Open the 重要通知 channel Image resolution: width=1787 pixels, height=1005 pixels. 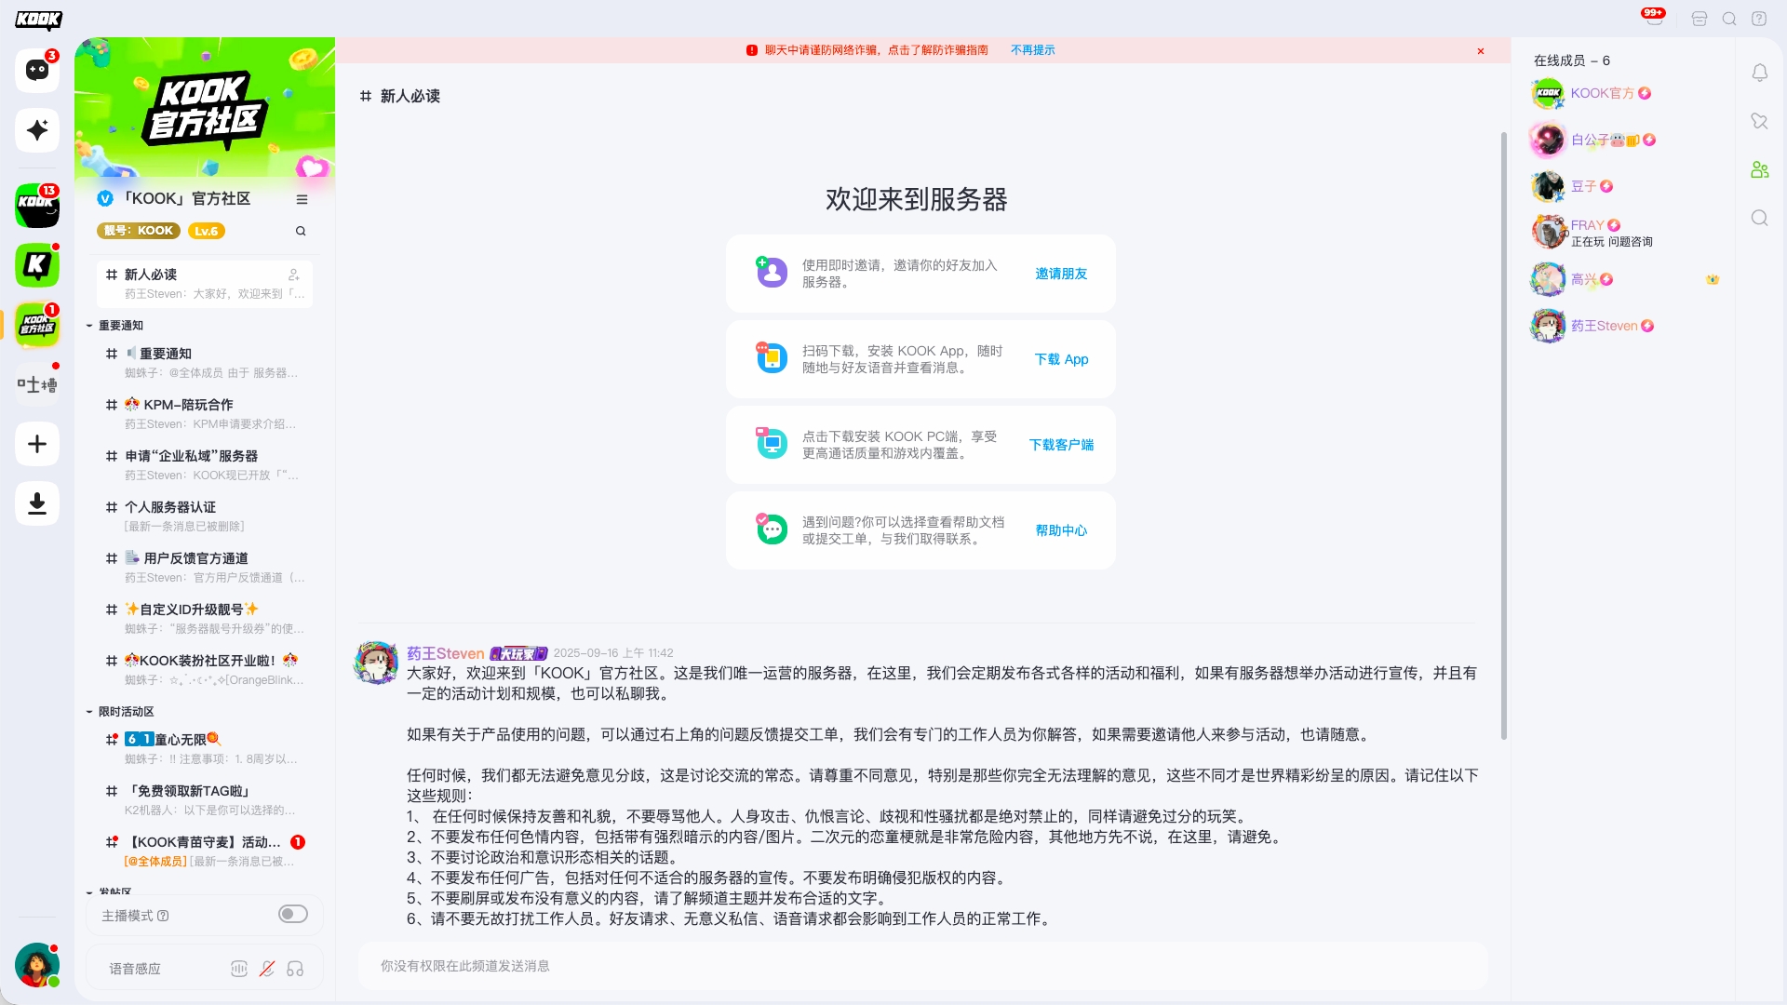click(x=205, y=363)
